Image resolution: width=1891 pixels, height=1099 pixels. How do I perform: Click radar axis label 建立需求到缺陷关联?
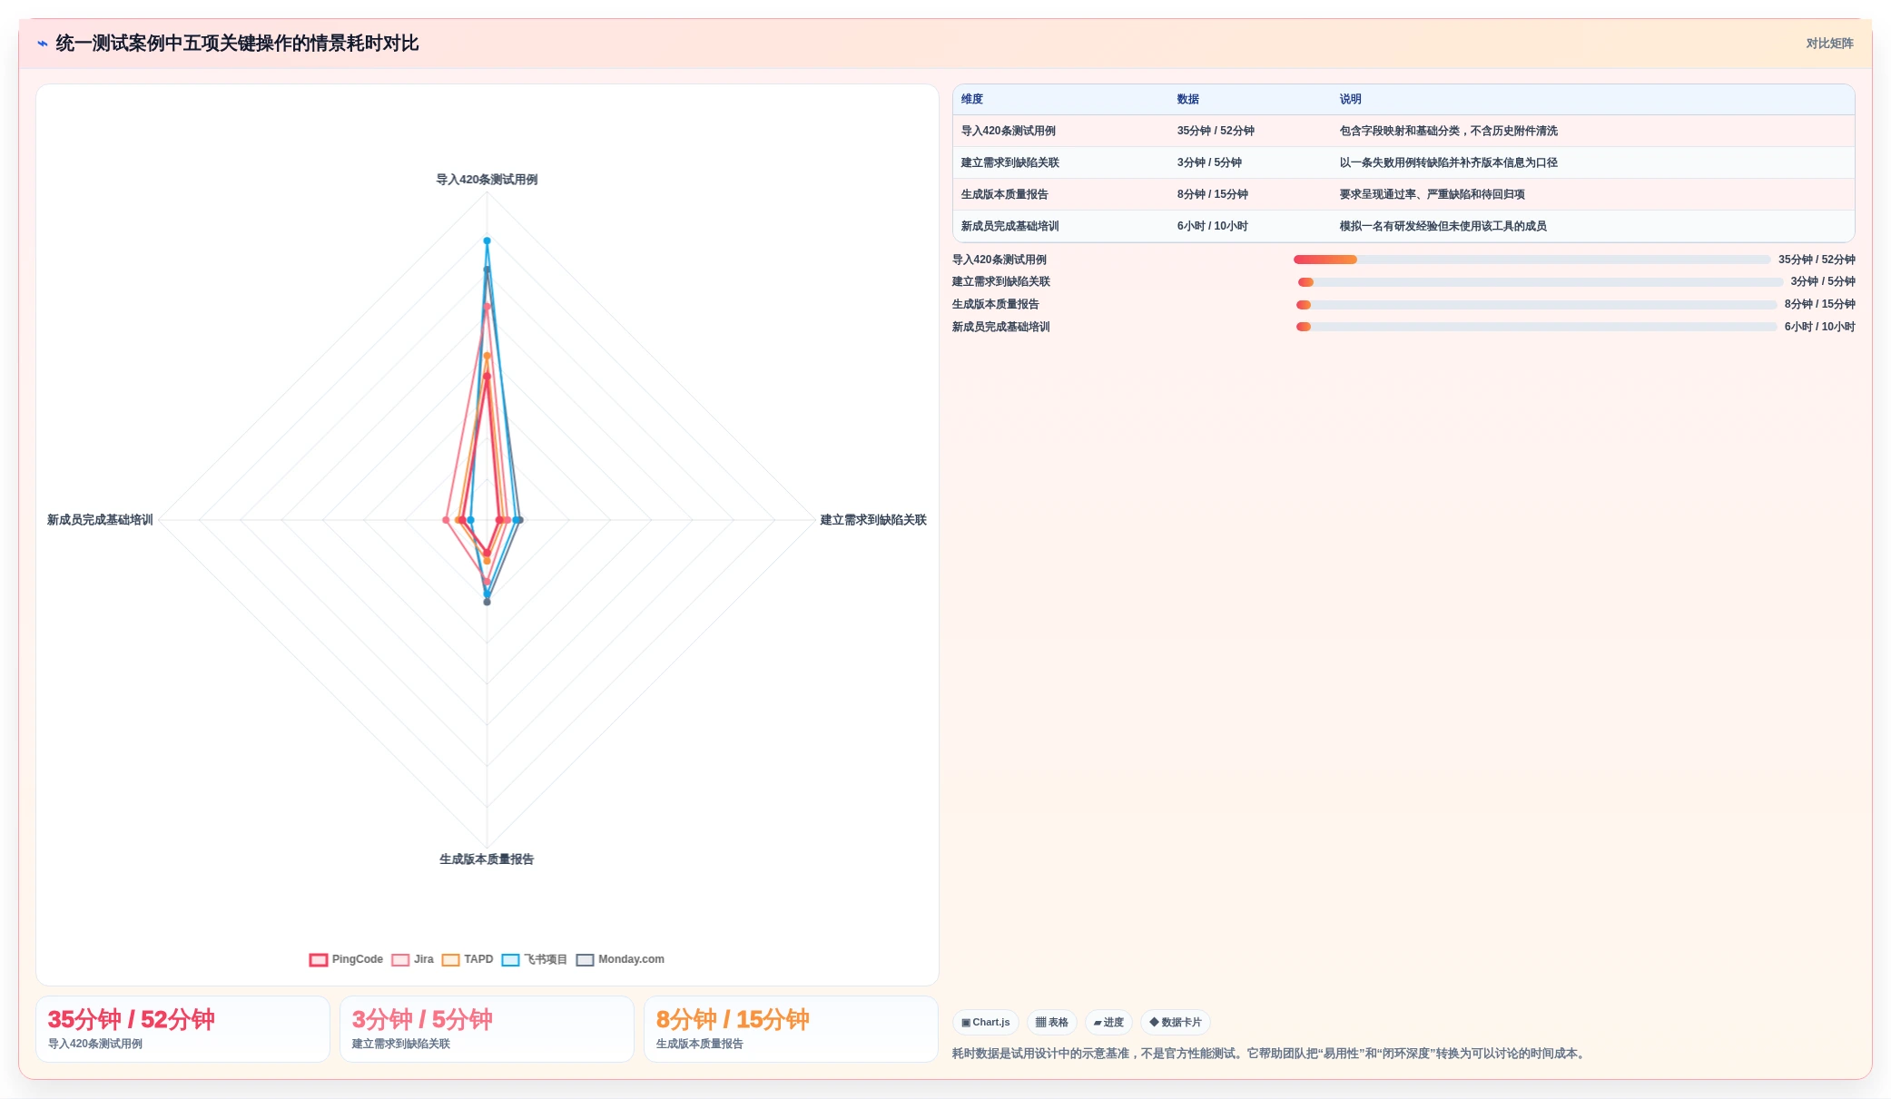(873, 520)
